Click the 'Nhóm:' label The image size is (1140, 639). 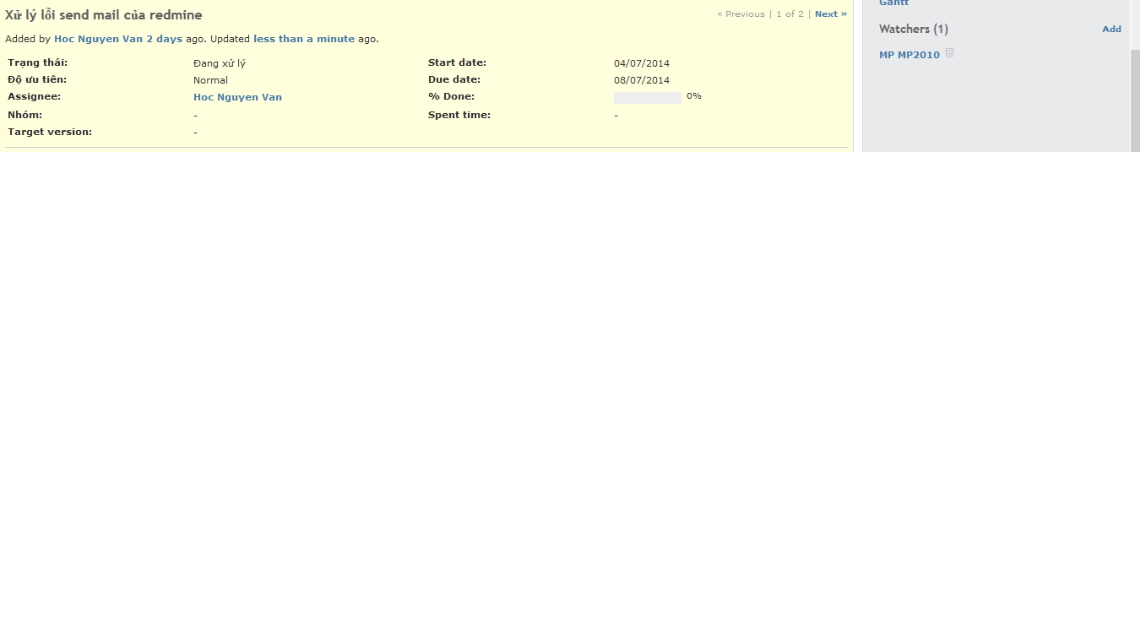click(x=24, y=115)
